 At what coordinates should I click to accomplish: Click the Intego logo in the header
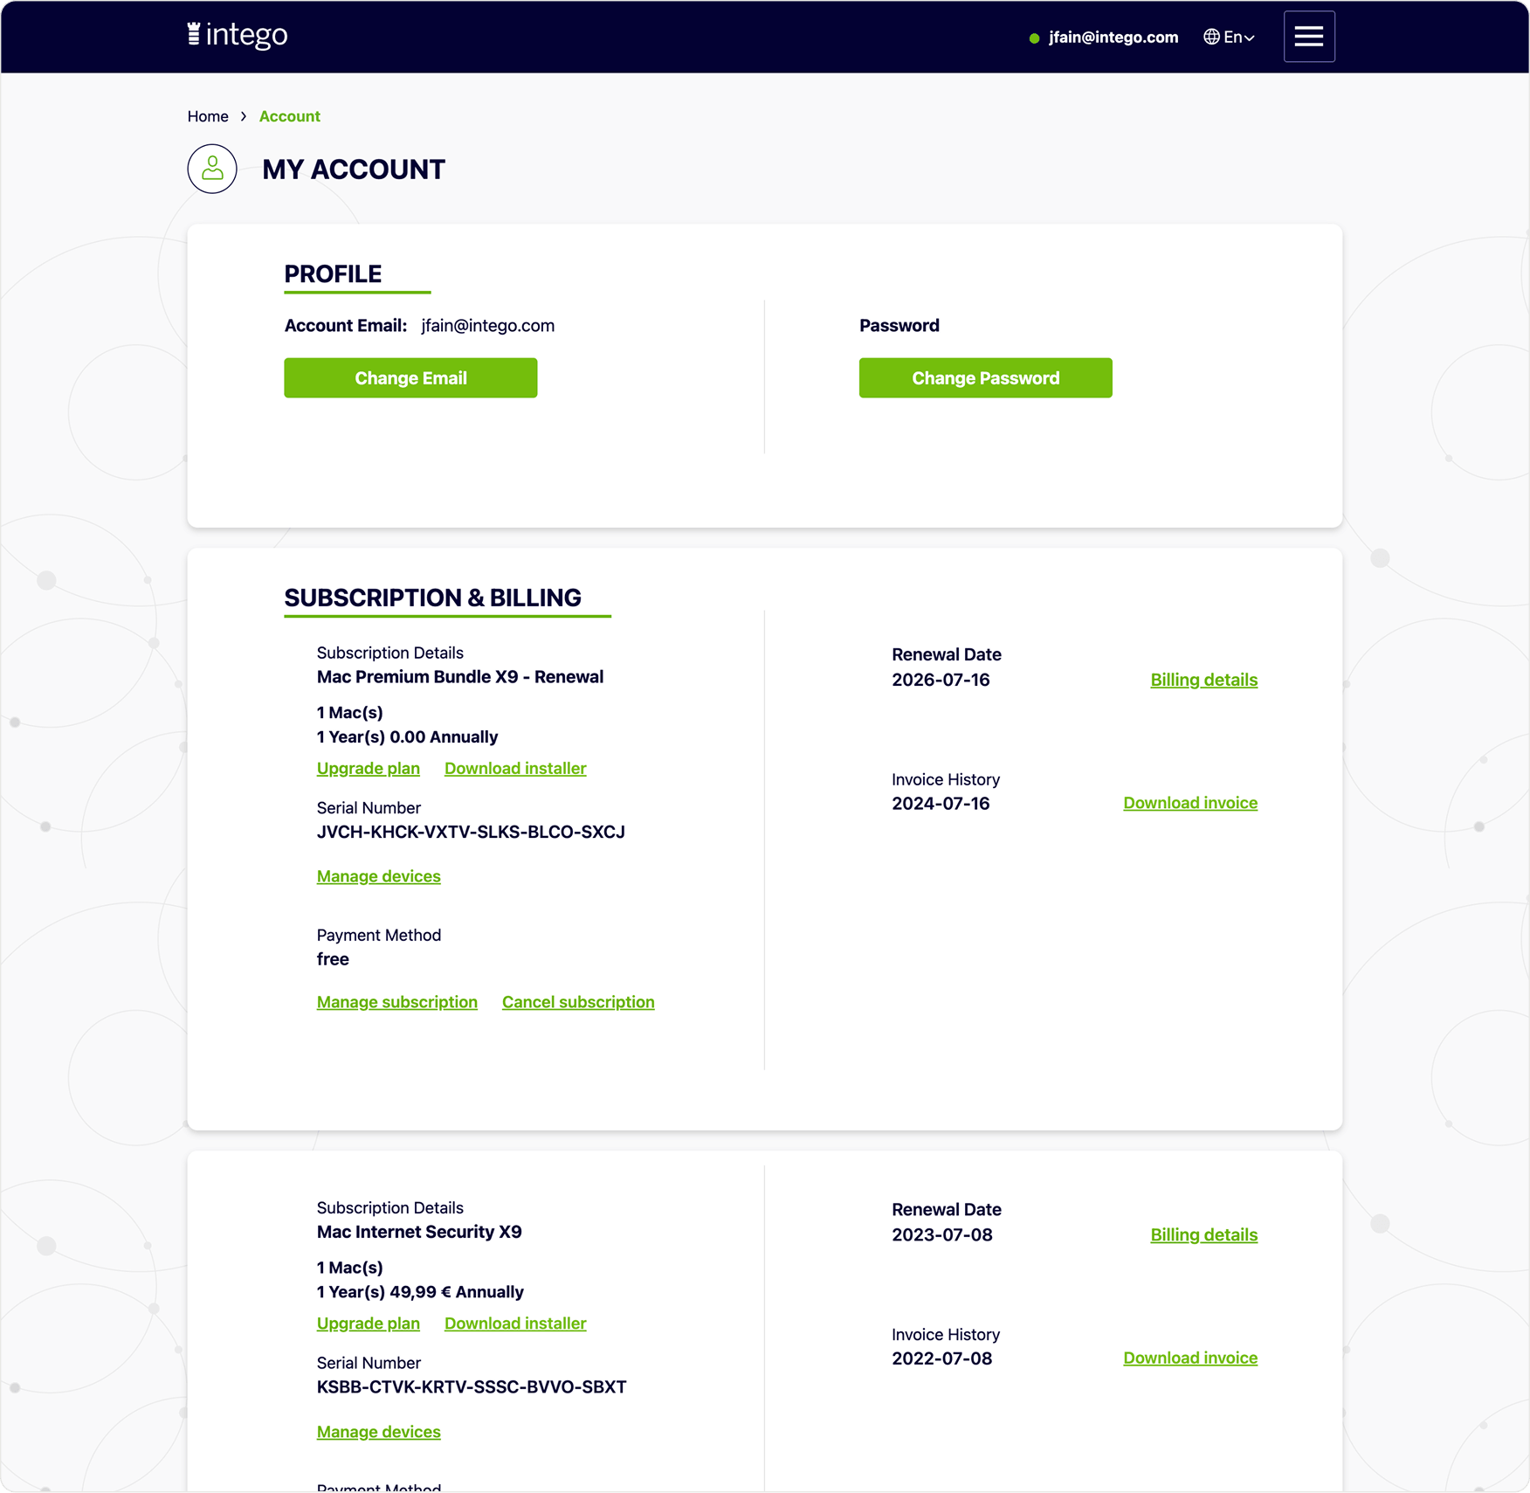[238, 35]
